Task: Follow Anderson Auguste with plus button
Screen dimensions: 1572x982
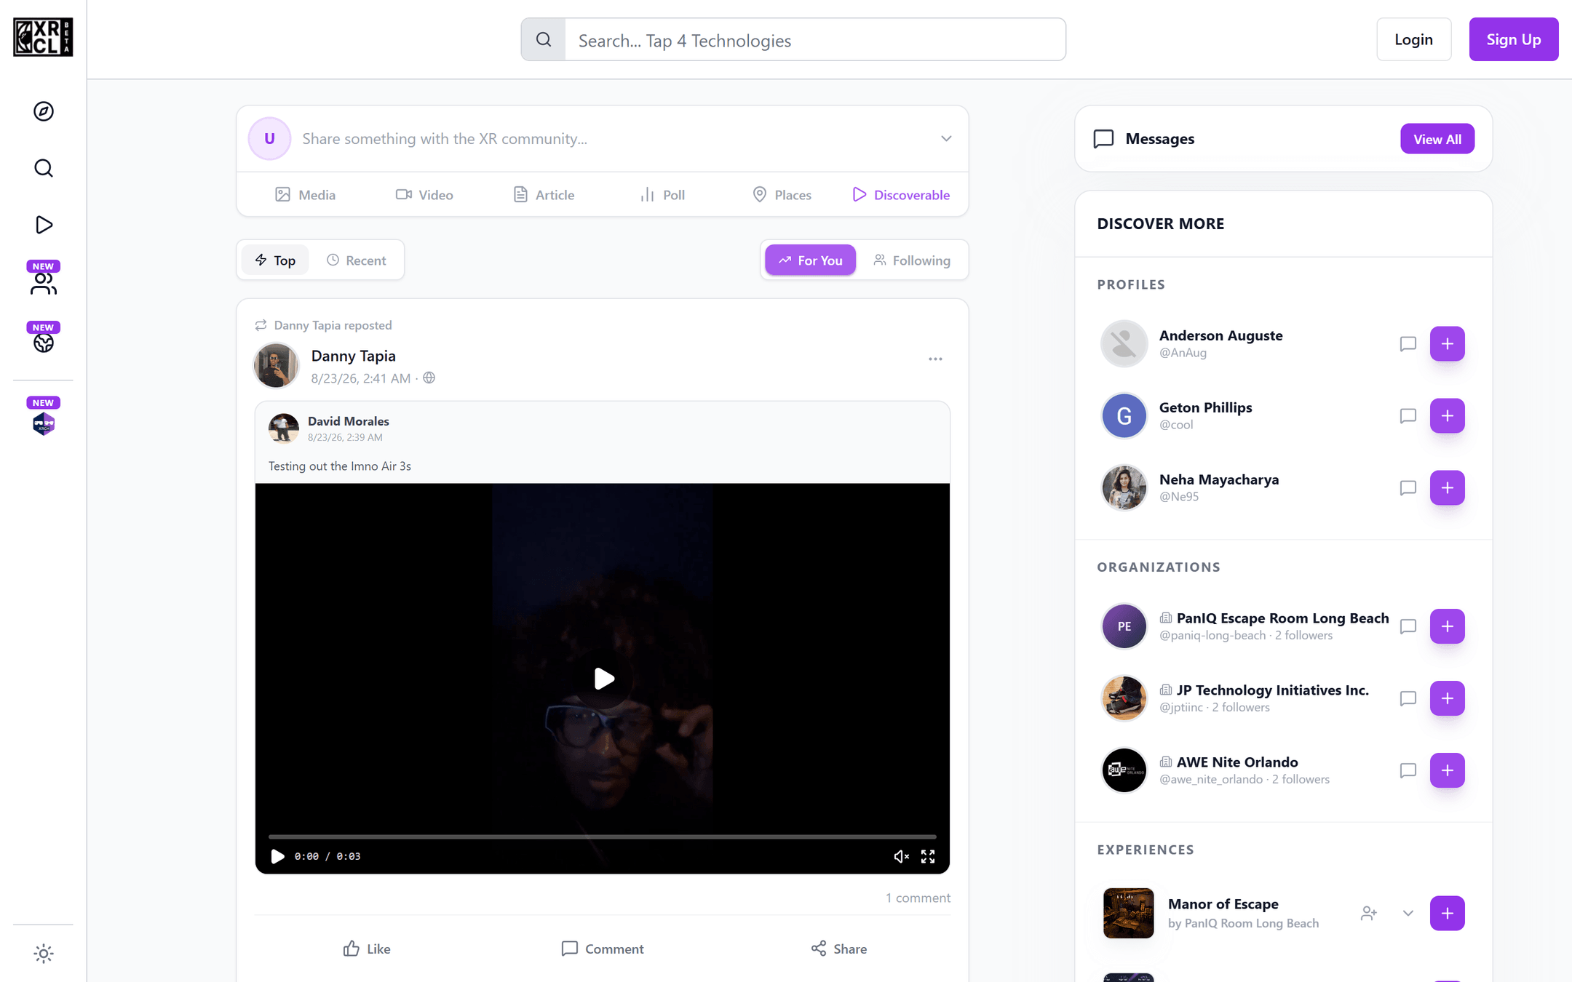Action: (x=1447, y=343)
